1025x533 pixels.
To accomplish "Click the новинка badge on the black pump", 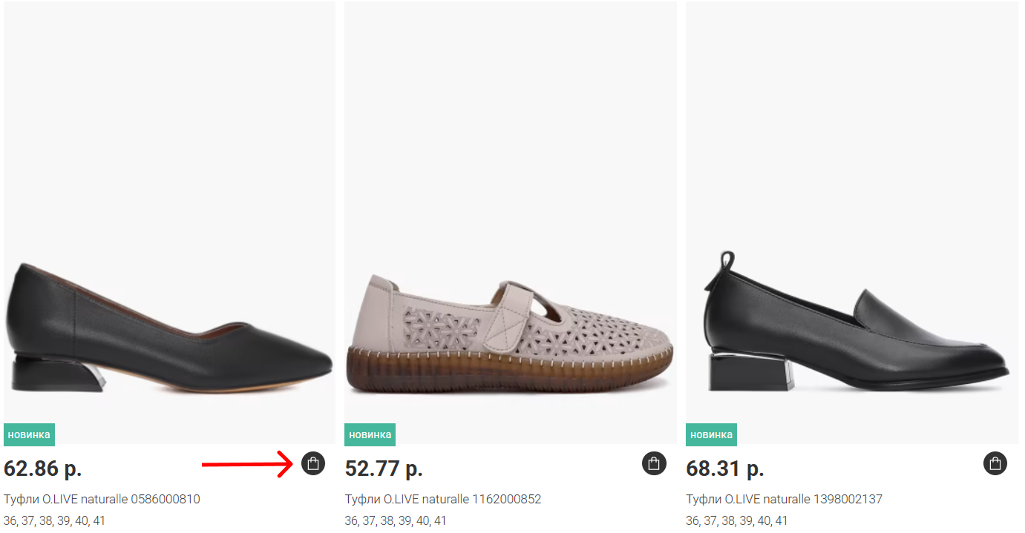I will click(29, 434).
